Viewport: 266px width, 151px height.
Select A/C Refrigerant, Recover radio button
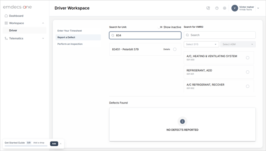248,86
